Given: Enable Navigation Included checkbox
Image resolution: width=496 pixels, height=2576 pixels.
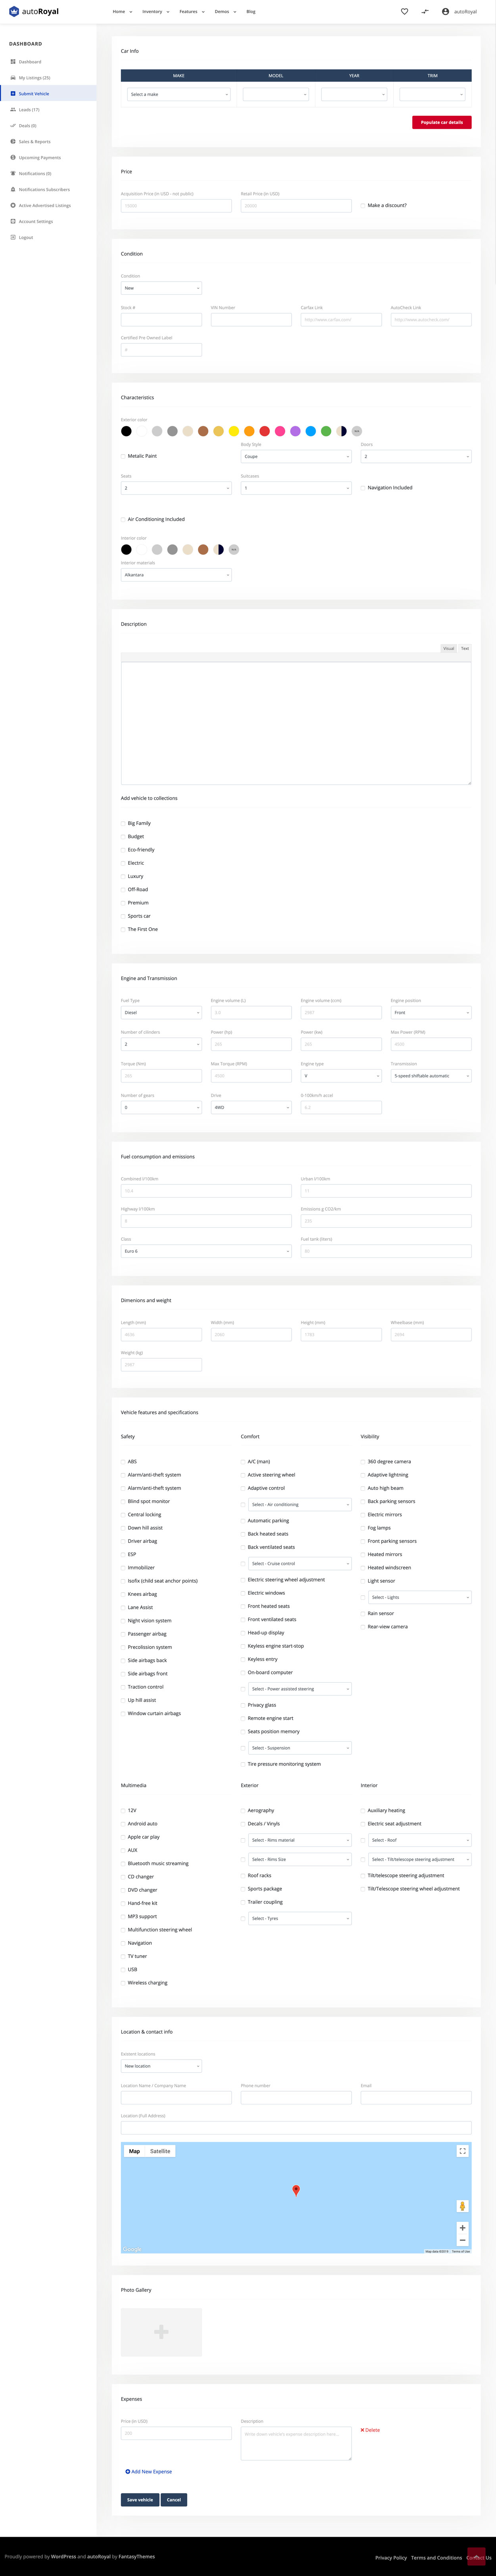Looking at the screenshot, I should pyautogui.click(x=363, y=488).
